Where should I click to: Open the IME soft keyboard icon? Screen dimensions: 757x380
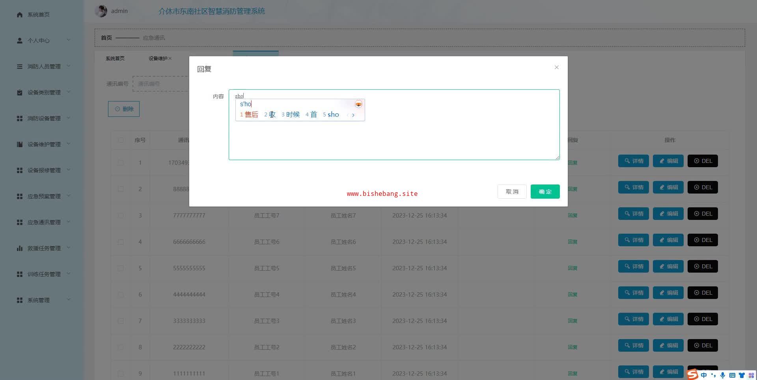click(732, 375)
